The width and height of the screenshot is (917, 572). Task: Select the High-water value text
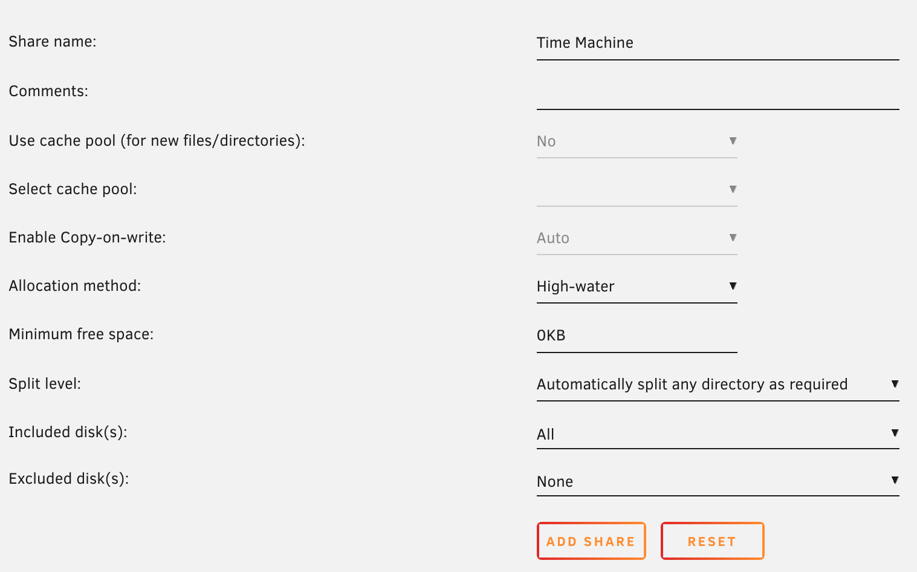pyautogui.click(x=575, y=286)
